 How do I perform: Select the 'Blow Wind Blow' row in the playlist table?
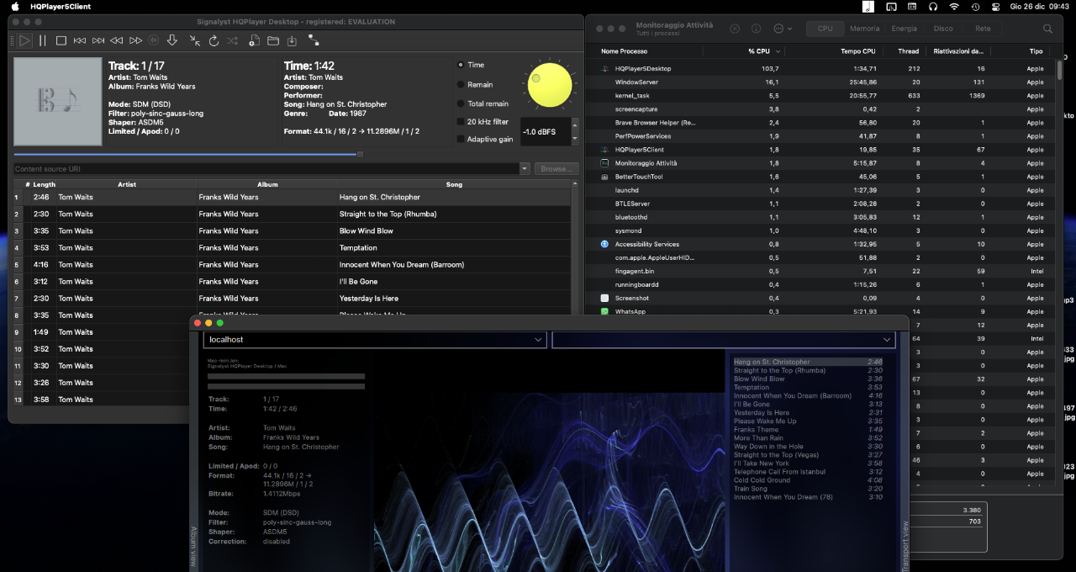coord(292,230)
